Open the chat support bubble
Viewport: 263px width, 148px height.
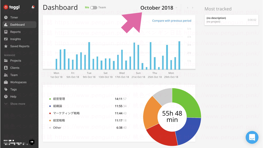[x=252, y=137]
